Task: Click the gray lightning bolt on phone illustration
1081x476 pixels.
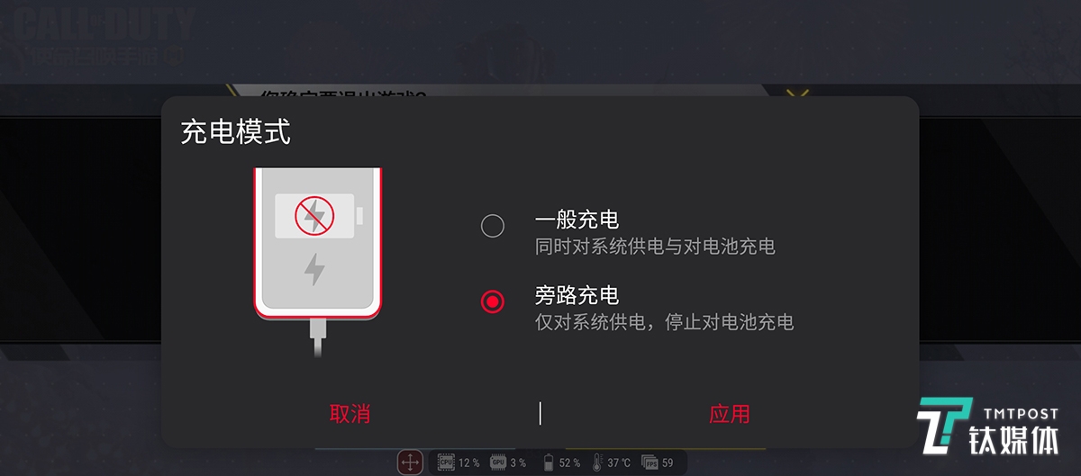Action: [x=314, y=269]
